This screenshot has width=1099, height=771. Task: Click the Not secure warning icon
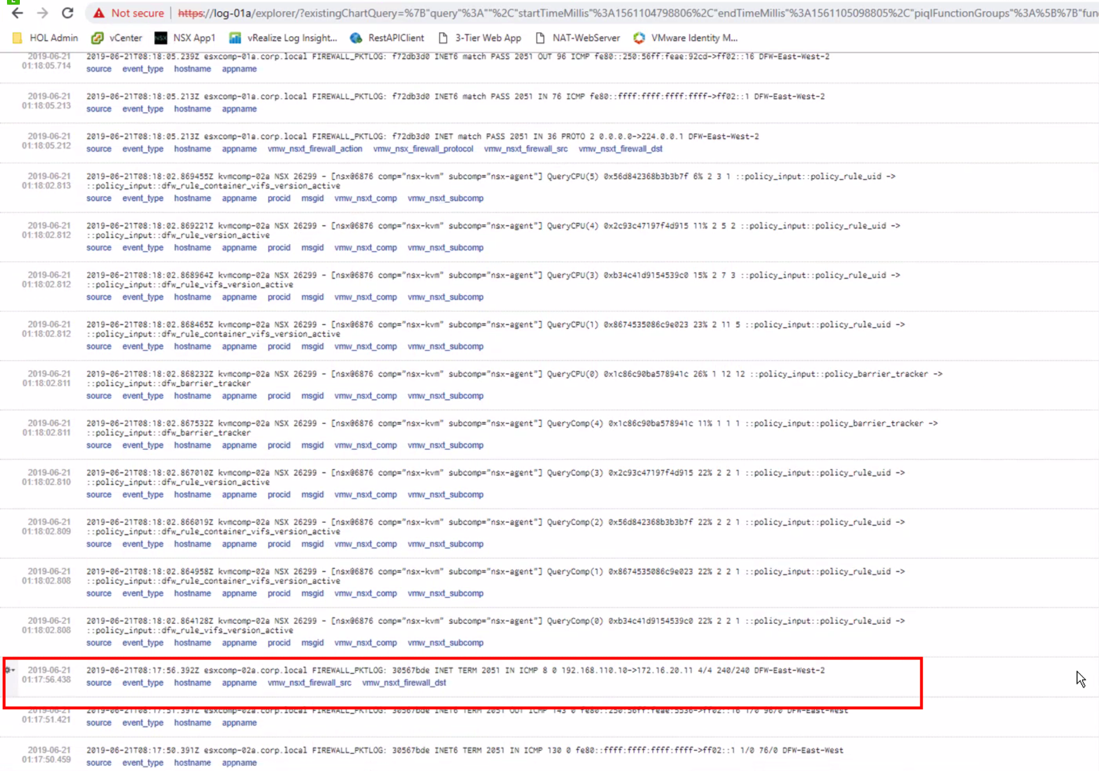click(x=99, y=13)
